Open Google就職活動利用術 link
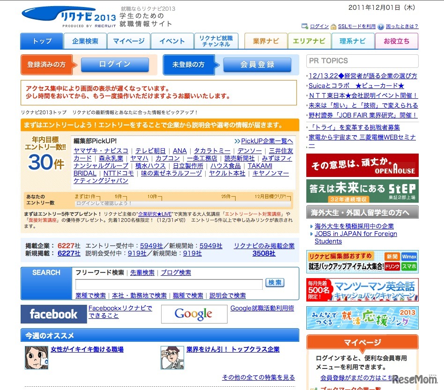The height and width of the screenshot is (390, 444). 262,308
